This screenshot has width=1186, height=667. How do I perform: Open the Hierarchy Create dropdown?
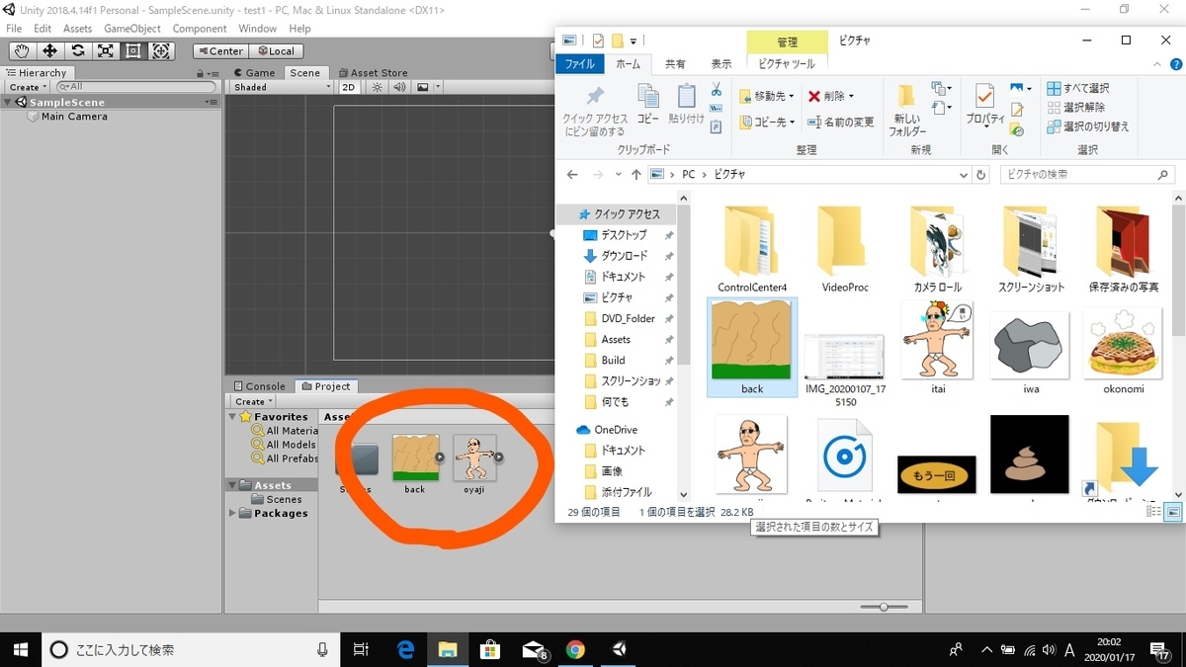(x=27, y=87)
